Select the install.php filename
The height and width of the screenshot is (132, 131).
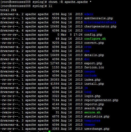(94, 84)
